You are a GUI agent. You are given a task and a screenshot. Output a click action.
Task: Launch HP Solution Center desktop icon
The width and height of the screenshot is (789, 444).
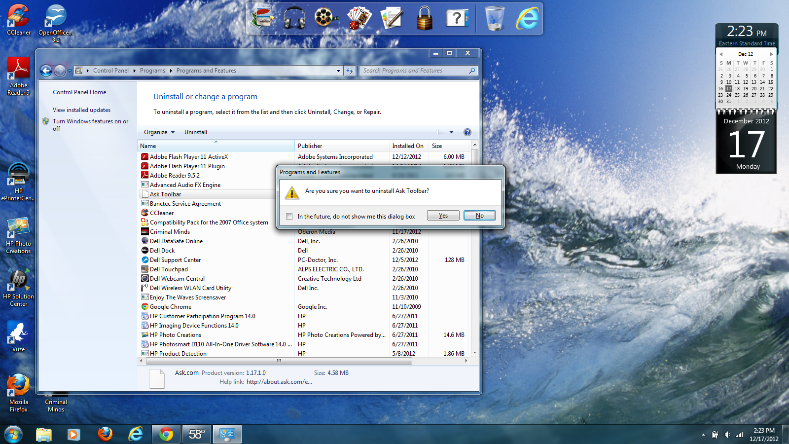[x=18, y=288]
